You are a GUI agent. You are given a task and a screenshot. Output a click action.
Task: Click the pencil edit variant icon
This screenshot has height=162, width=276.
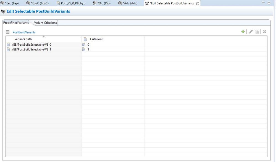(x=251, y=32)
